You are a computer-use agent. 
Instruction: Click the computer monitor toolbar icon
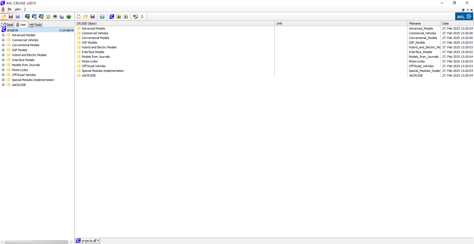pyautogui.click(x=55, y=17)
